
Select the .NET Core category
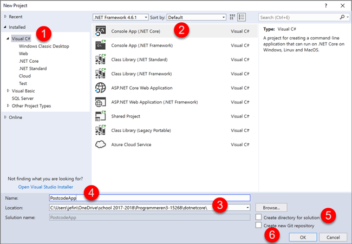click(29, 61)
